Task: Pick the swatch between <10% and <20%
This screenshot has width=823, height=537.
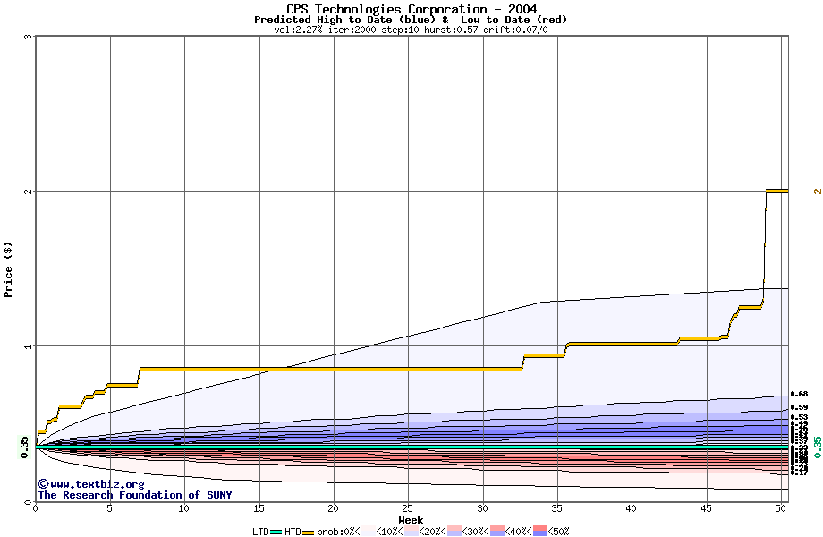Action: point(411,532)
